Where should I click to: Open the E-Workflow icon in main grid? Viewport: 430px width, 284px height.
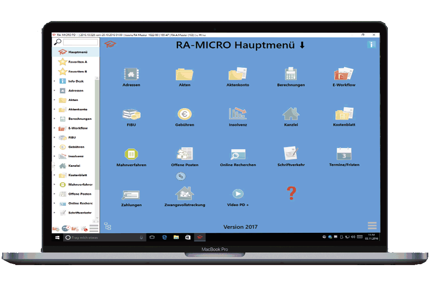tap(344, 74)
